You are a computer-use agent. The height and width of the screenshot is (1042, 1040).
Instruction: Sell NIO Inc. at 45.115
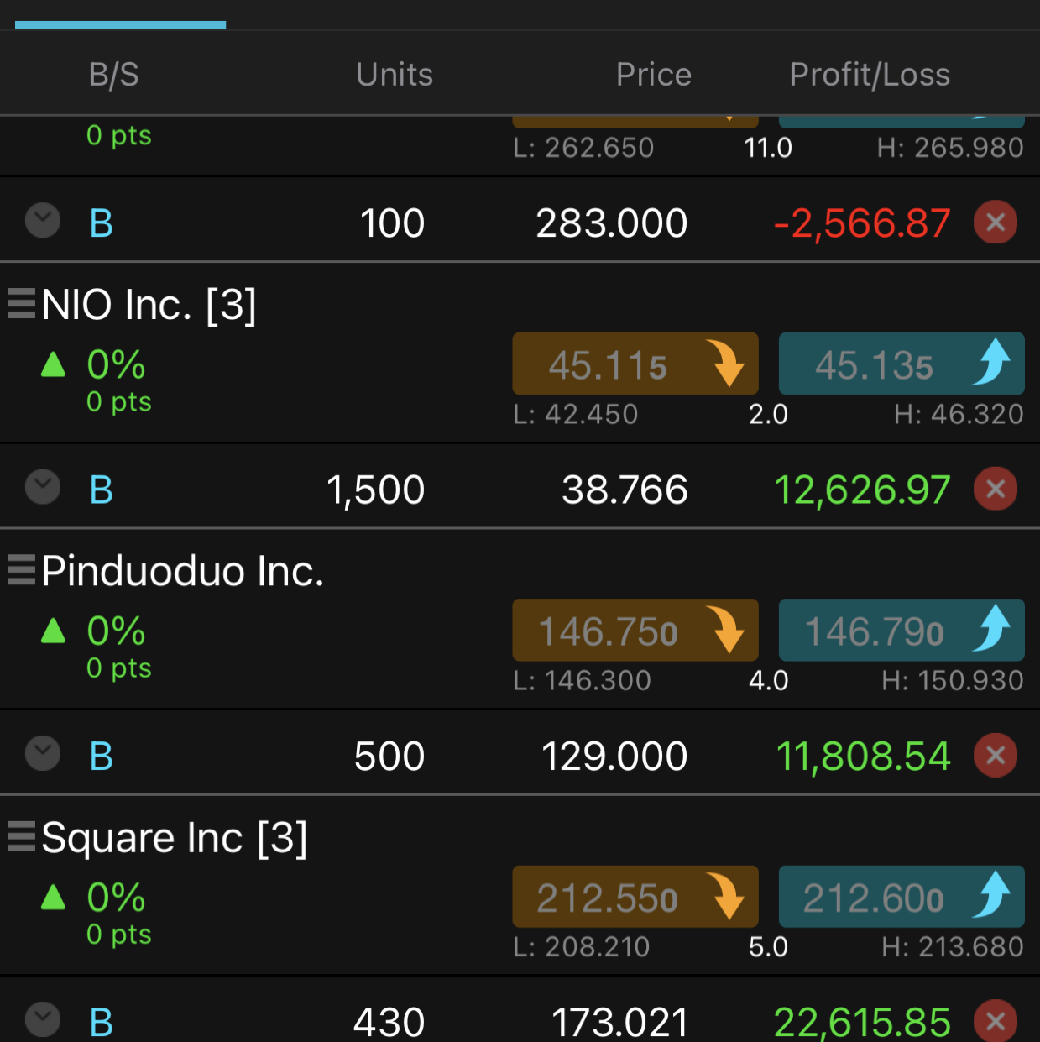coord(635,364)
